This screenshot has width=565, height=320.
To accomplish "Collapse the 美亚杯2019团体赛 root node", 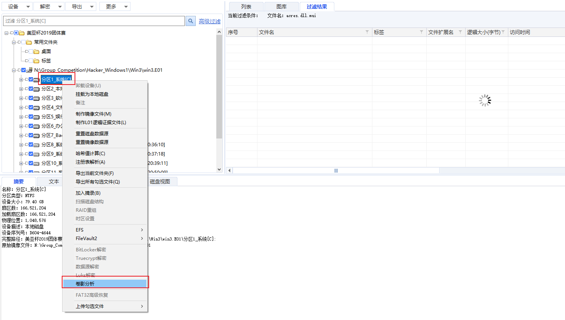I will point(7,33).
